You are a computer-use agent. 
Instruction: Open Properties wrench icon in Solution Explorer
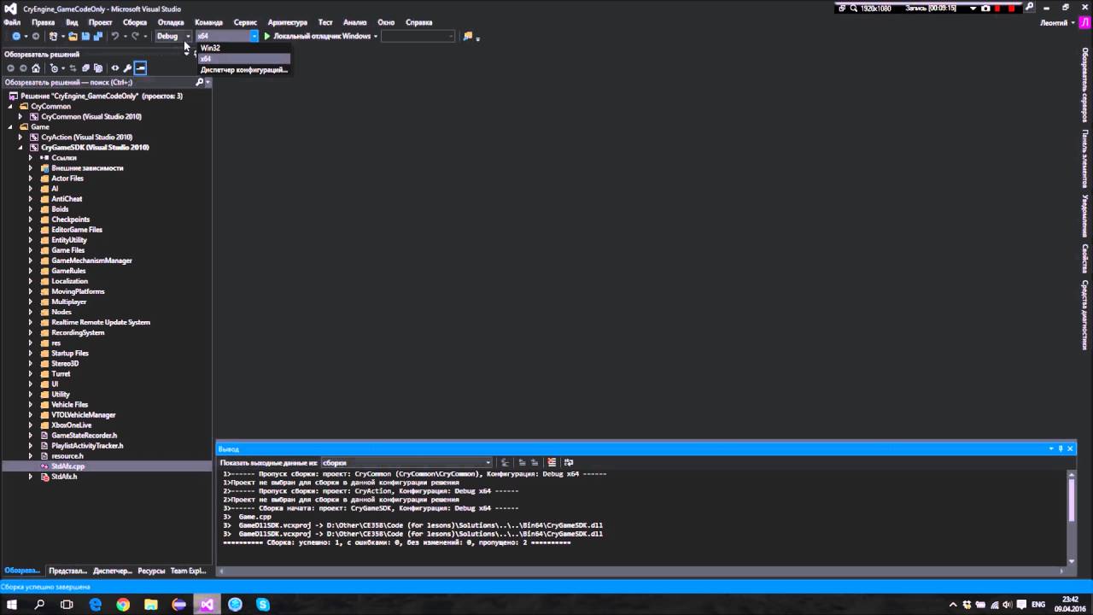127,68
